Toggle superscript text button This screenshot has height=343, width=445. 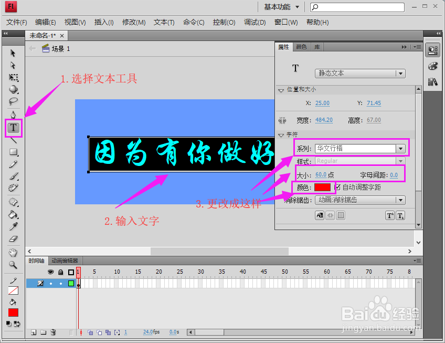(x=390, y=216)
